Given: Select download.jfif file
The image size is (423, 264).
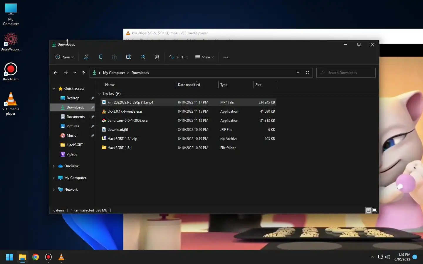Looking at the screenshot, I should (x=188, y=130).
